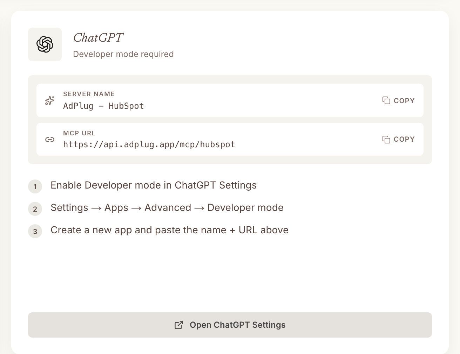Click the "SERVER NAME" label
This screenshot has height=354, width=460.
(89, 94)
